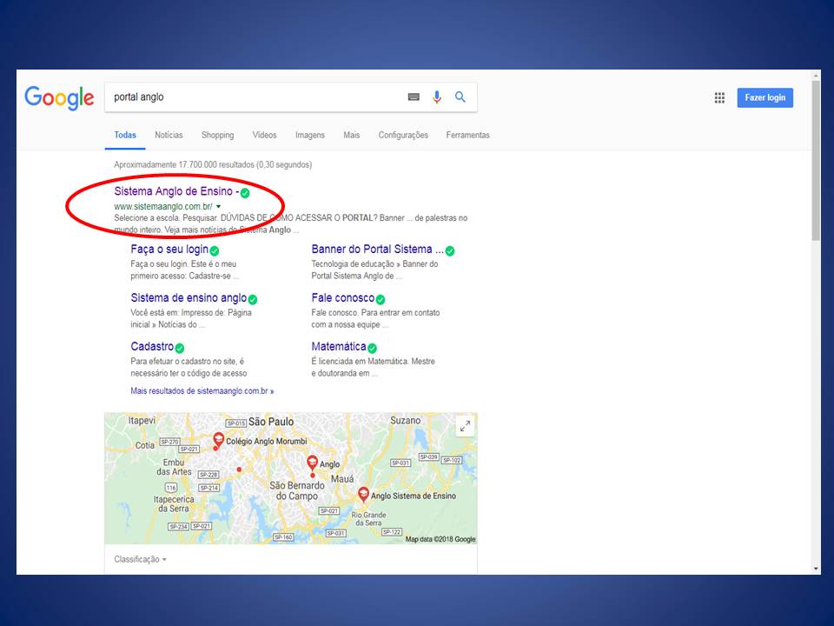Click the Cotia label on the map
Image resolution: width=834 pixels, height=626 pixels.
pyautogui.click(x=145, y=445)
